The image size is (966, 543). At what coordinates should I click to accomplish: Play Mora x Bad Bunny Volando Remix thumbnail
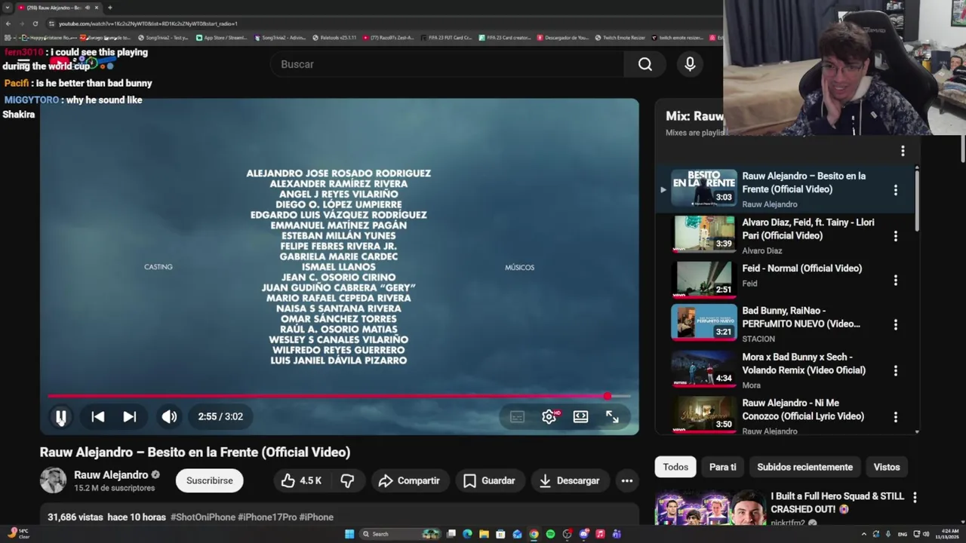pyautogui.click(x=704, y=369)
